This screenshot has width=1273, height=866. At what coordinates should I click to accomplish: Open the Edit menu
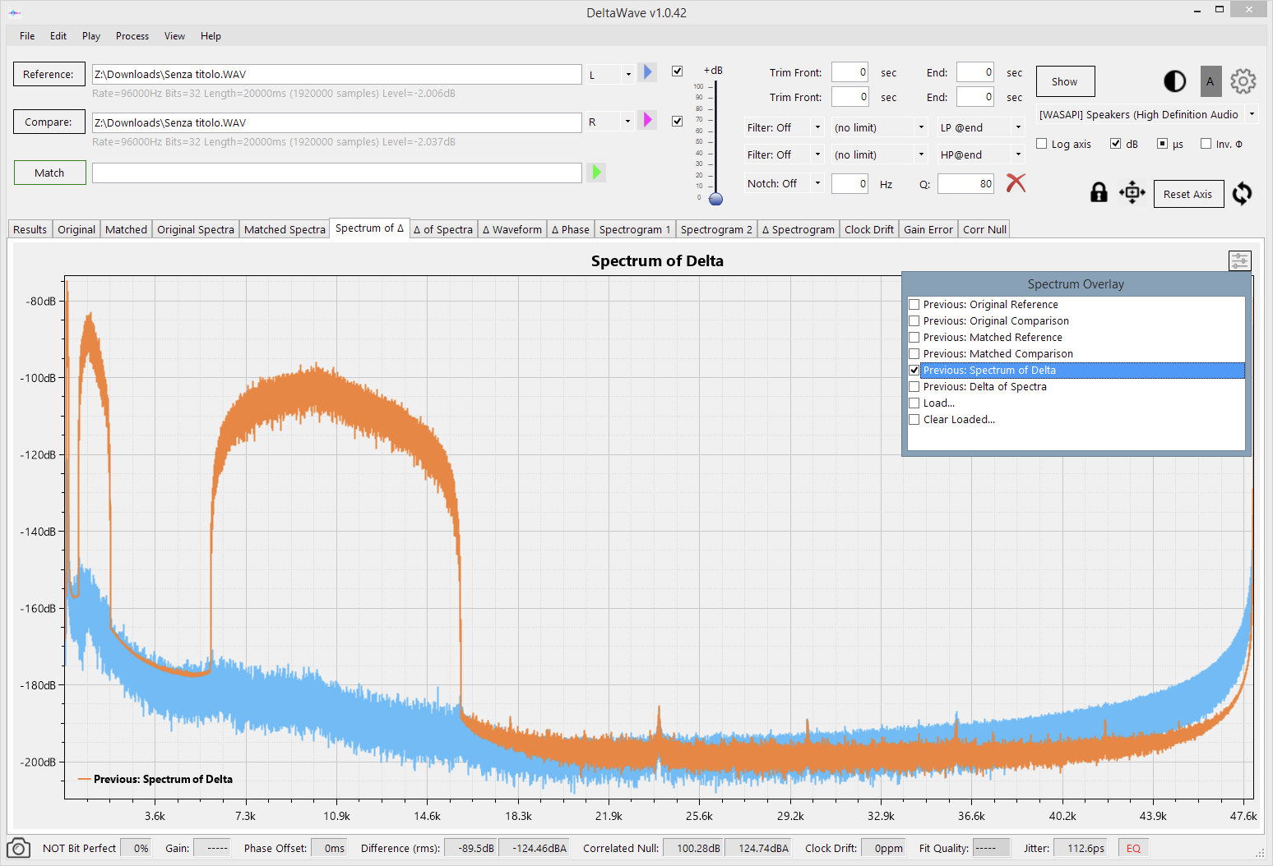pos(58,35)
